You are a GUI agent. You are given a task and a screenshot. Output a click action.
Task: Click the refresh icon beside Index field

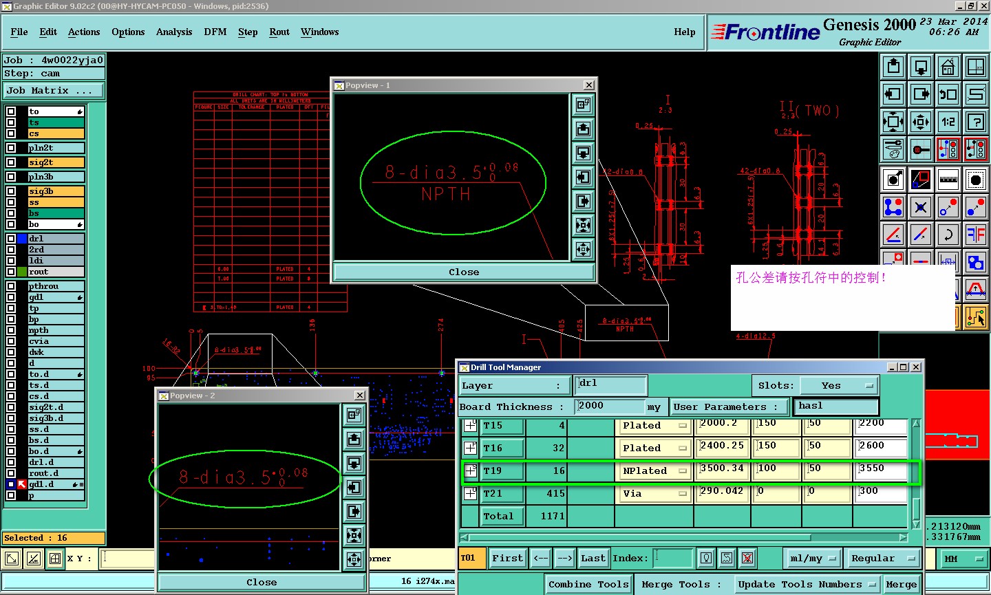[727, 558]
